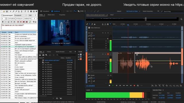Toggle snapping magnet icon above tracks
Viewport: 184px width, 103px height.
point(108,24)
